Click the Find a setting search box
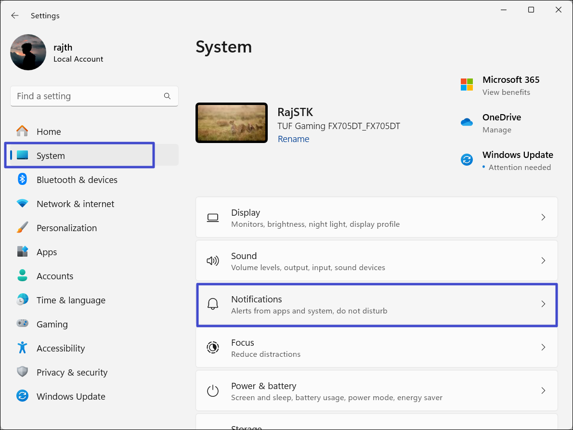Viewport: 573px width, 430px height. 87,96
